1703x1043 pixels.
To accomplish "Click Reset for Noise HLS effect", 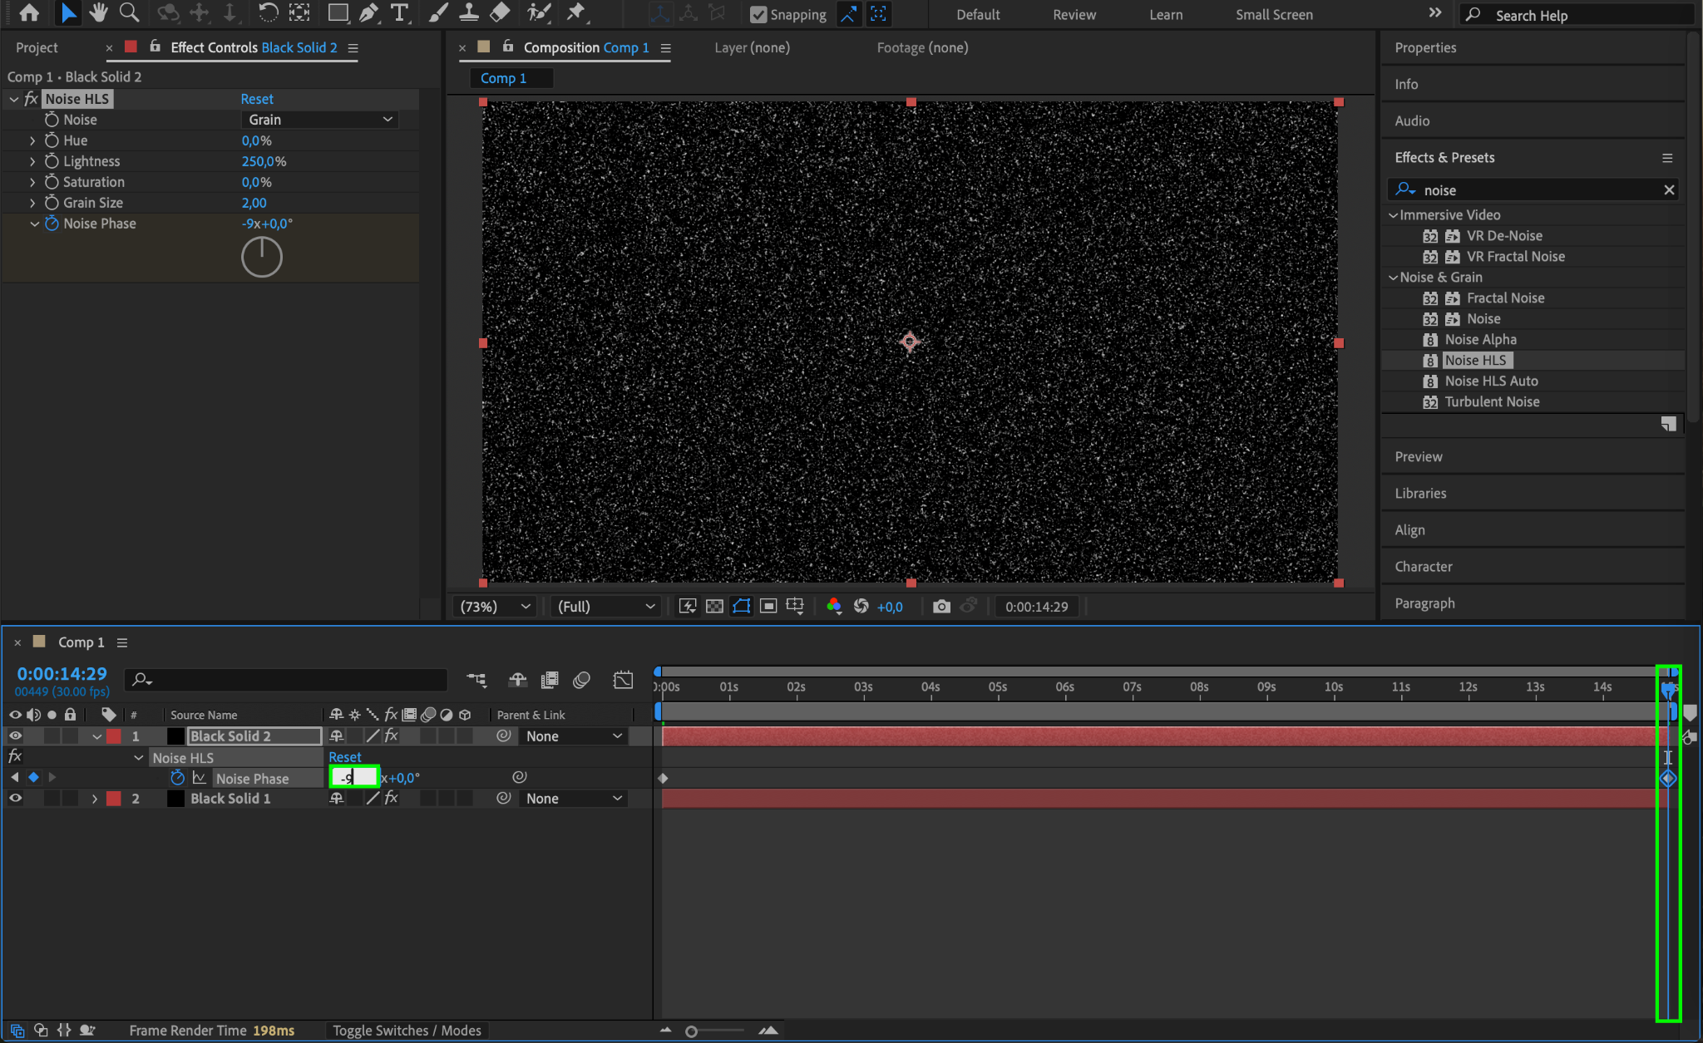I will [x=257, y=99].
